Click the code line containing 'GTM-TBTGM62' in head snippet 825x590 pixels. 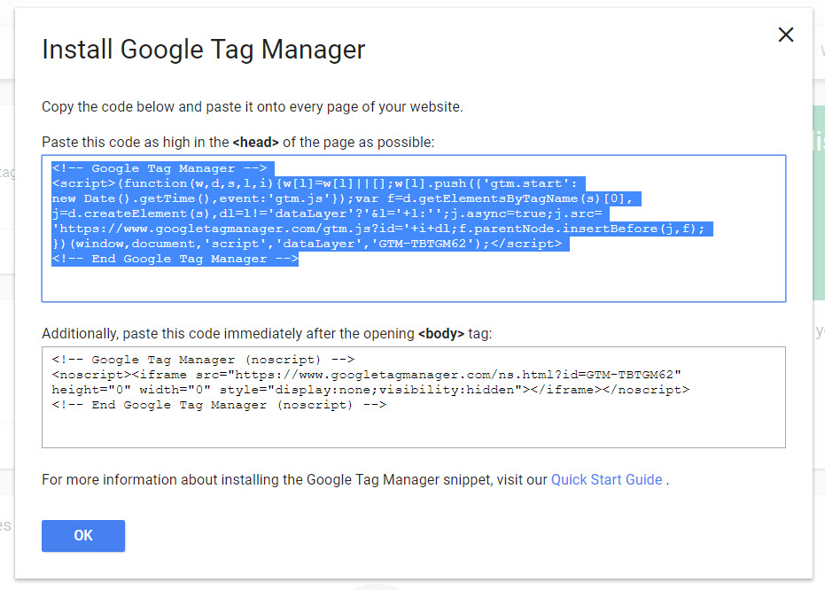coord(307,244)
